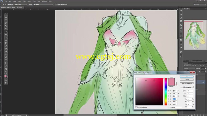Viewport: 207px width, 116px height.
Task: Enable the Only Web Colors checkbox
Action: [x=136, y=107]
